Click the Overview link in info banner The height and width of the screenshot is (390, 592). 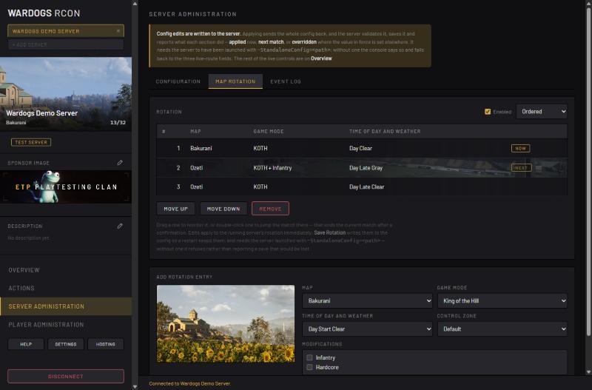tap(321, 58)
